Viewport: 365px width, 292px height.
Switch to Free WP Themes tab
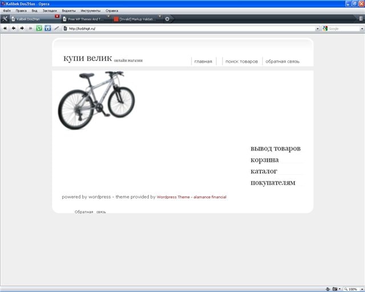(x=86, y=19)
